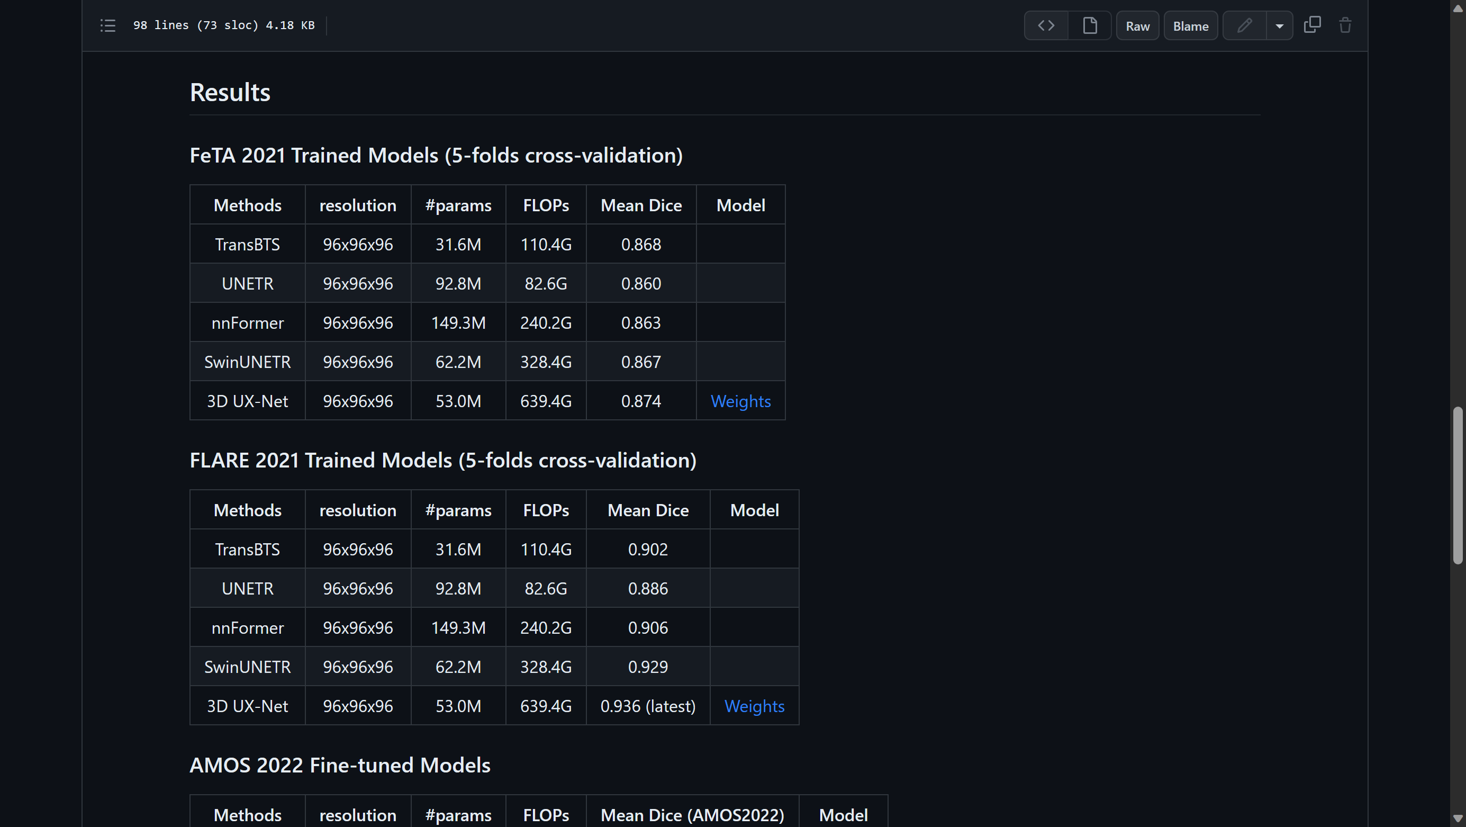Click the AMOS 2022 Fine-tuned Models heading

340,766
